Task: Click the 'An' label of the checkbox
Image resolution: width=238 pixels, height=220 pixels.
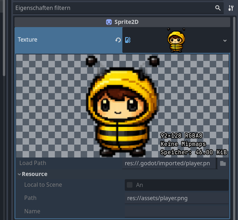Action: coord(139,185)
